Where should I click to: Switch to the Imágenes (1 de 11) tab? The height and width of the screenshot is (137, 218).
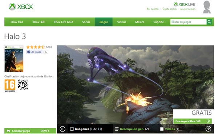86,129
